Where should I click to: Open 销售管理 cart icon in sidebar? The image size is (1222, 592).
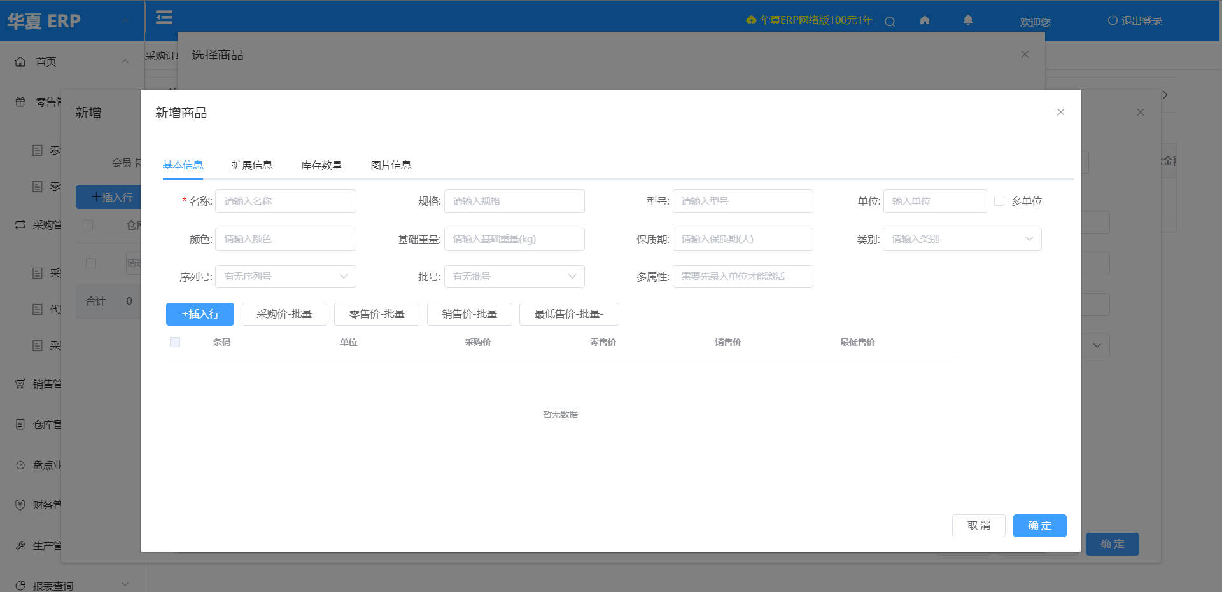click(x=20, y=383)
